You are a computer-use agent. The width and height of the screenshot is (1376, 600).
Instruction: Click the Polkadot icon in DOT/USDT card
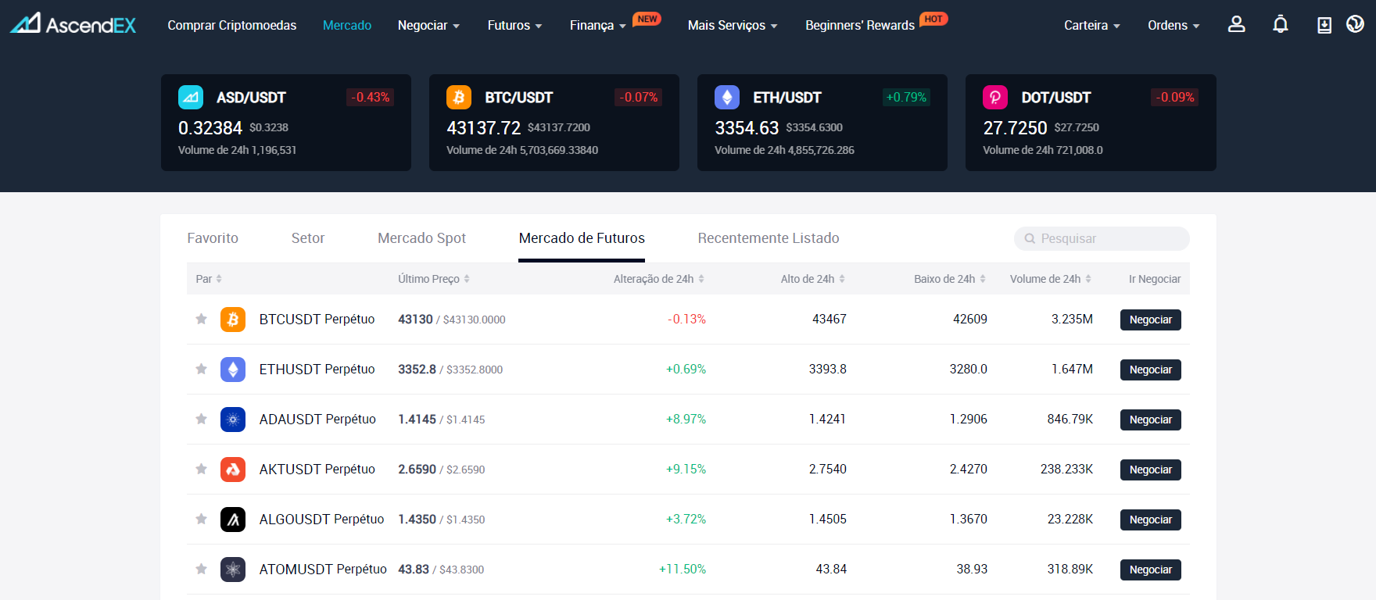[x=995, y=98]
